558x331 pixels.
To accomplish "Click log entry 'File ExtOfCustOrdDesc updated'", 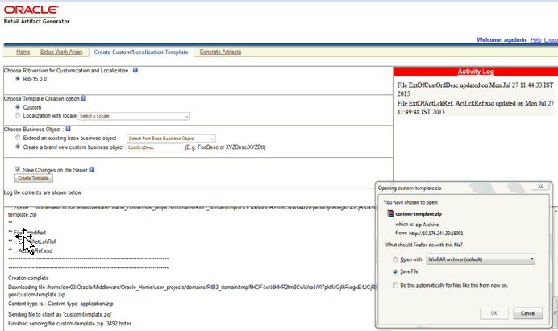I will [x=475, y=89].
